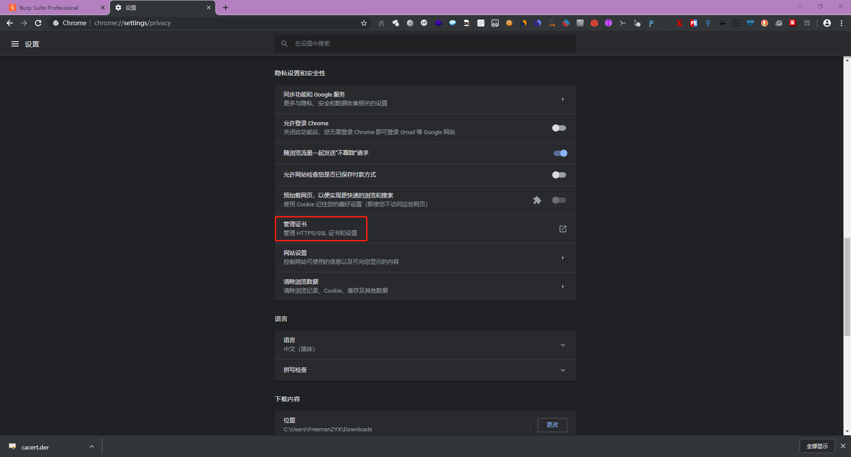Select the 设置 browser tab
Screen dimensions: 851x457
[x=162, y=8]
